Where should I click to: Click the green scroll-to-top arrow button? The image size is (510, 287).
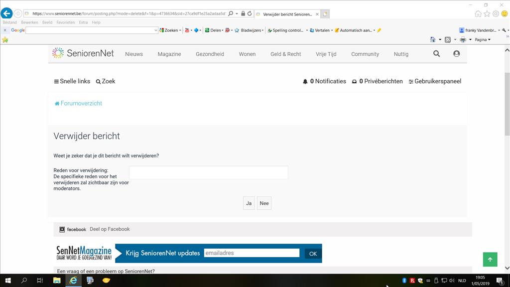[x=490, y=259]
